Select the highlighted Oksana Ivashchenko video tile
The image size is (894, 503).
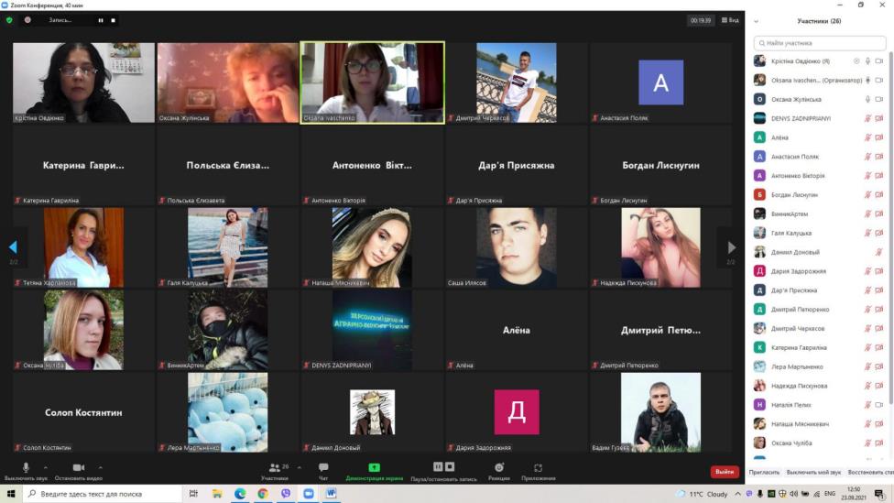372,82
